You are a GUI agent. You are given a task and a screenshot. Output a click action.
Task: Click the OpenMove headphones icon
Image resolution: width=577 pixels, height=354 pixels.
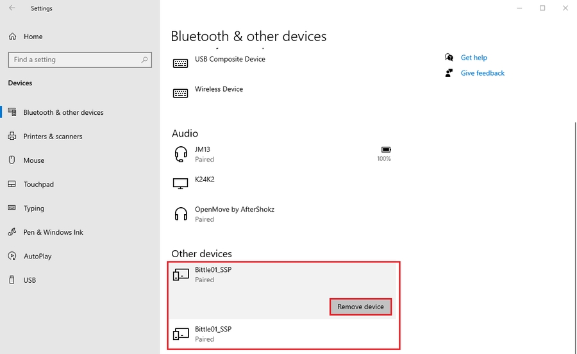click(180, 214)
